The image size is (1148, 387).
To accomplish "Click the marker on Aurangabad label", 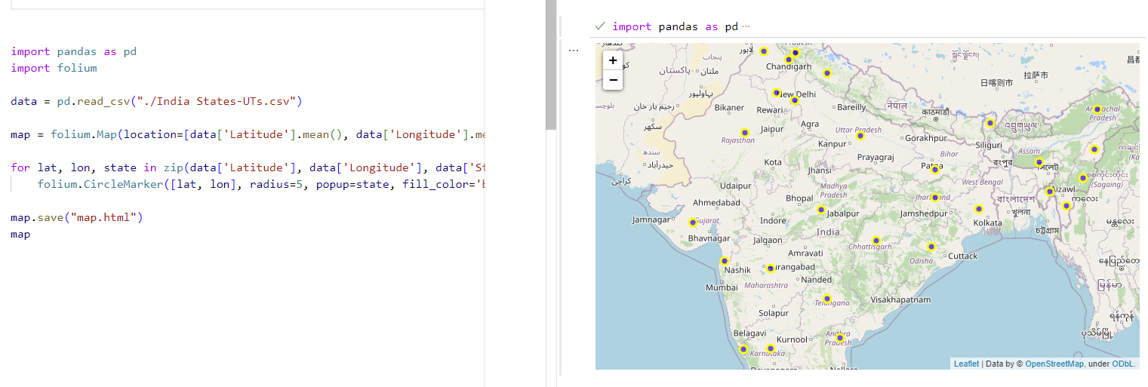I will [770, 268].
